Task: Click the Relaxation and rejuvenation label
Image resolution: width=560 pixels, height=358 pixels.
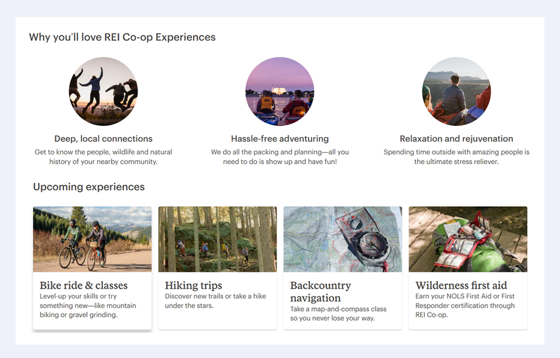Action: (x=456, y=139)
